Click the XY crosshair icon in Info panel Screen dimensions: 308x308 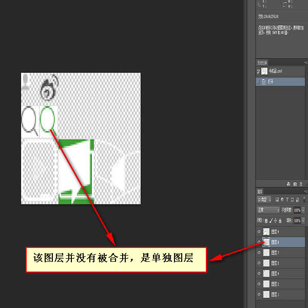(x=259, y=5)
